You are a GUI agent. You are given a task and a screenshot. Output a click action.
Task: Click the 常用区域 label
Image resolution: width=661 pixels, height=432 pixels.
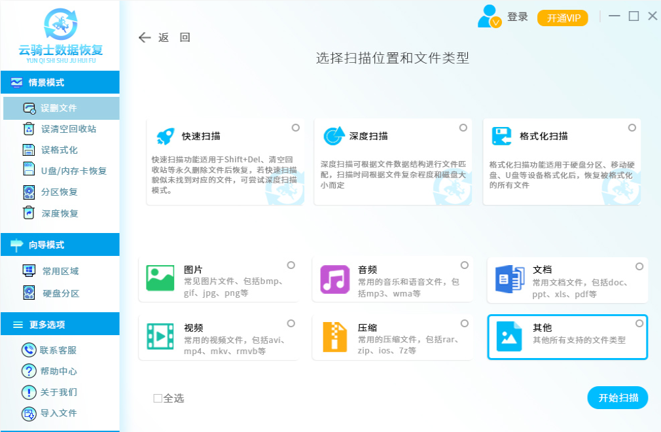[x=60, y=272]
